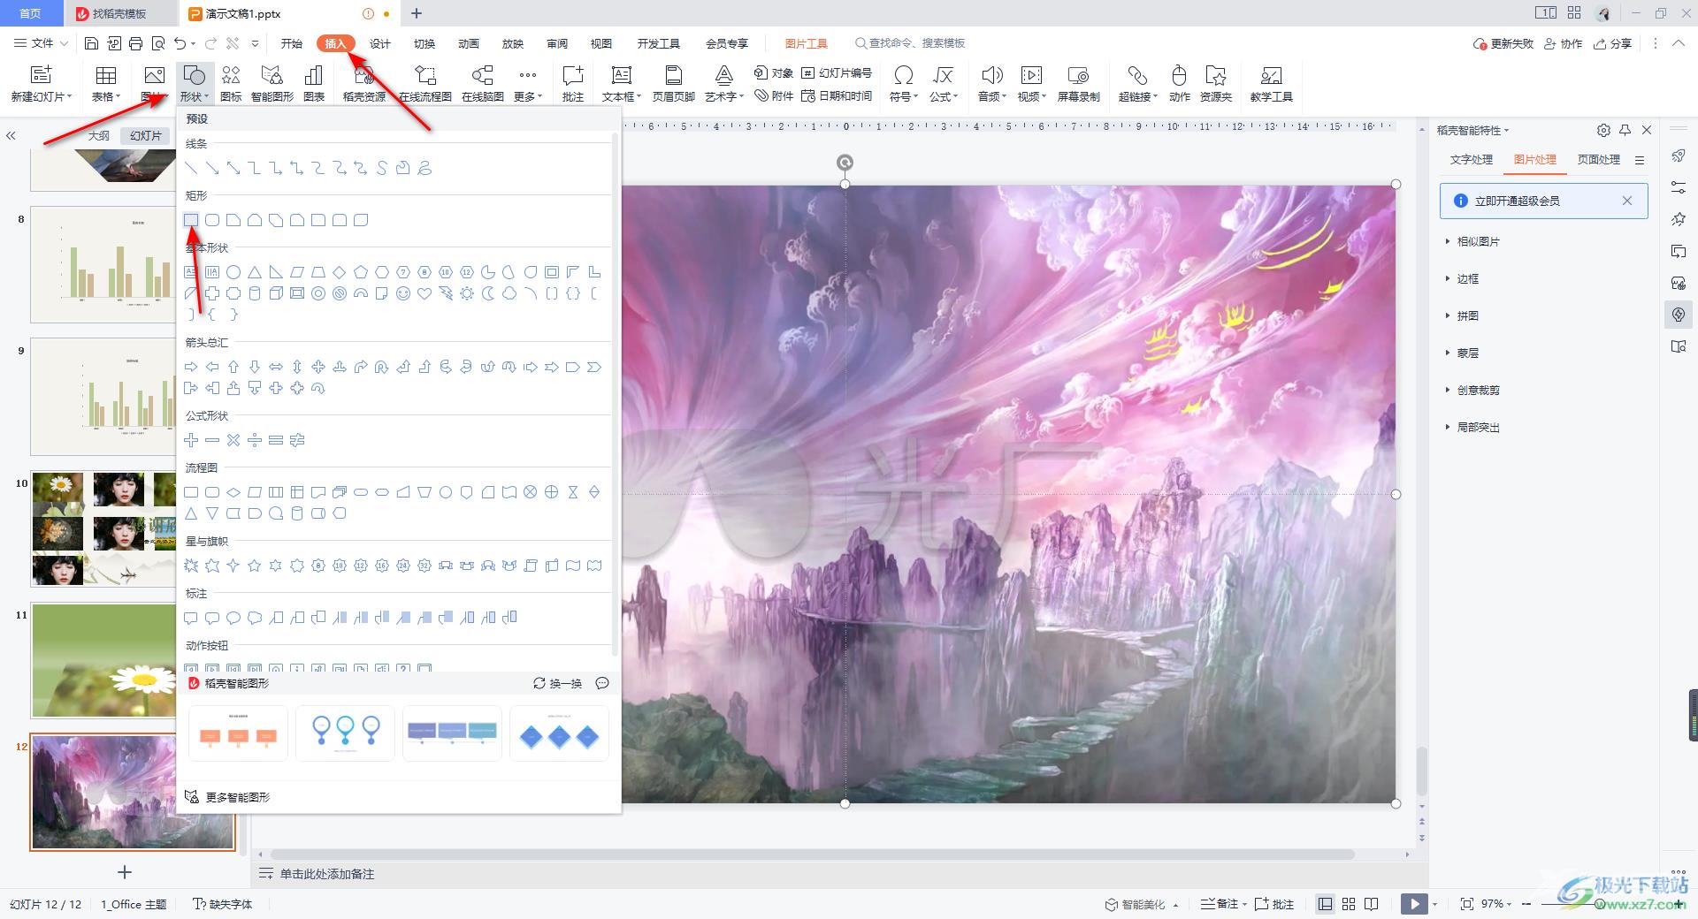This screenshot has width=1698, height=919.
Task: Select the five-point star in 星与旗帜
Action: [255, 566]
